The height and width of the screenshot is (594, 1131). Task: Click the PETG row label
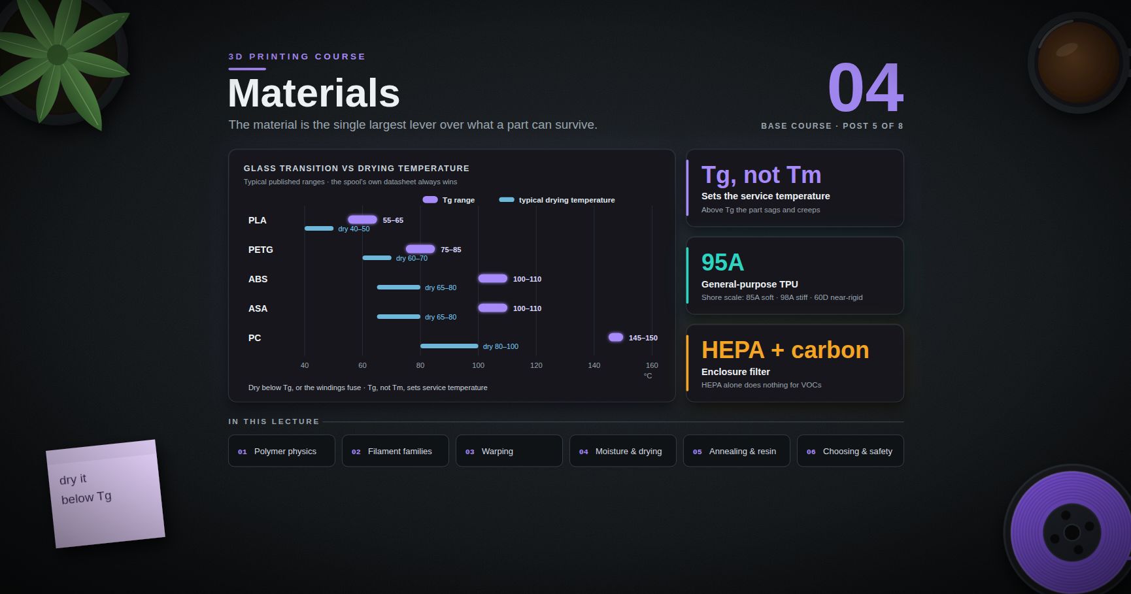pos(261,250)
